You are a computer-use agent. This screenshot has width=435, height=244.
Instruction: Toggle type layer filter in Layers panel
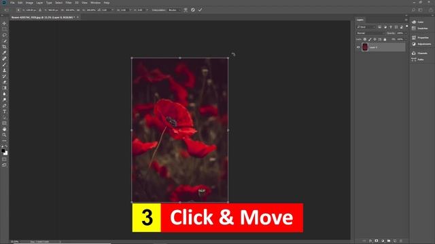(391, 27)
